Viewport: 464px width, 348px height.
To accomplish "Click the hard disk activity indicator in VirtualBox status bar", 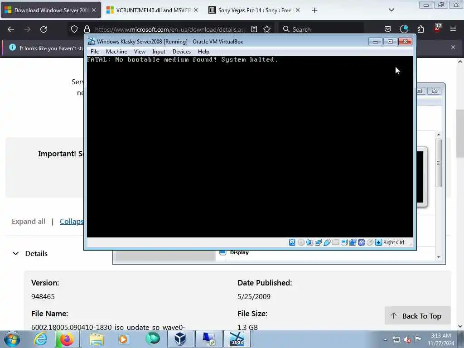I will 292,242.
